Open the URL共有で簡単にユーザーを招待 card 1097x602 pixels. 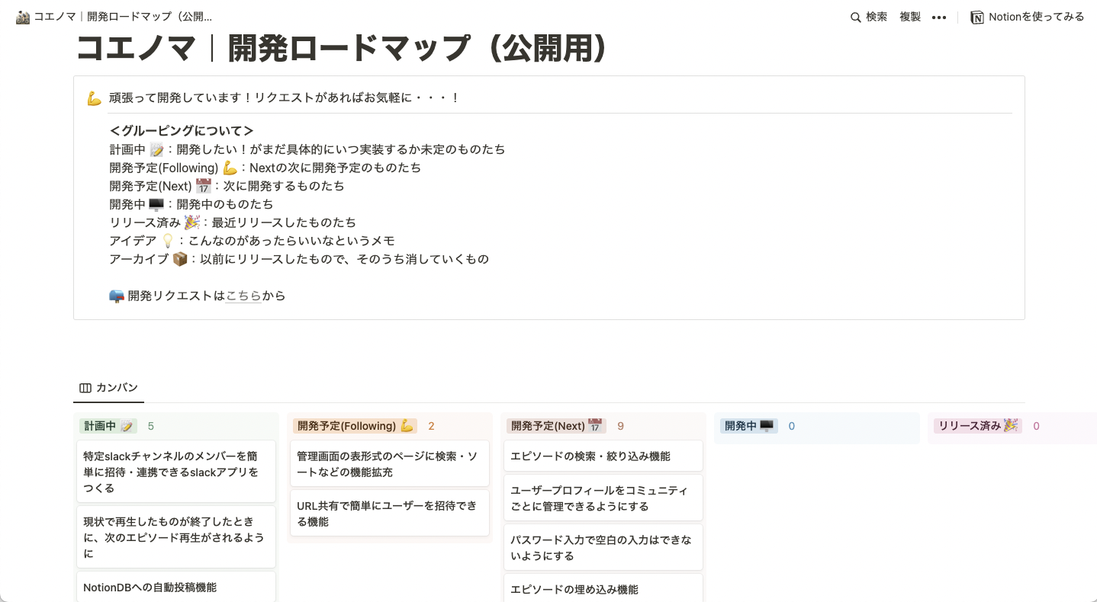[389, 514]
